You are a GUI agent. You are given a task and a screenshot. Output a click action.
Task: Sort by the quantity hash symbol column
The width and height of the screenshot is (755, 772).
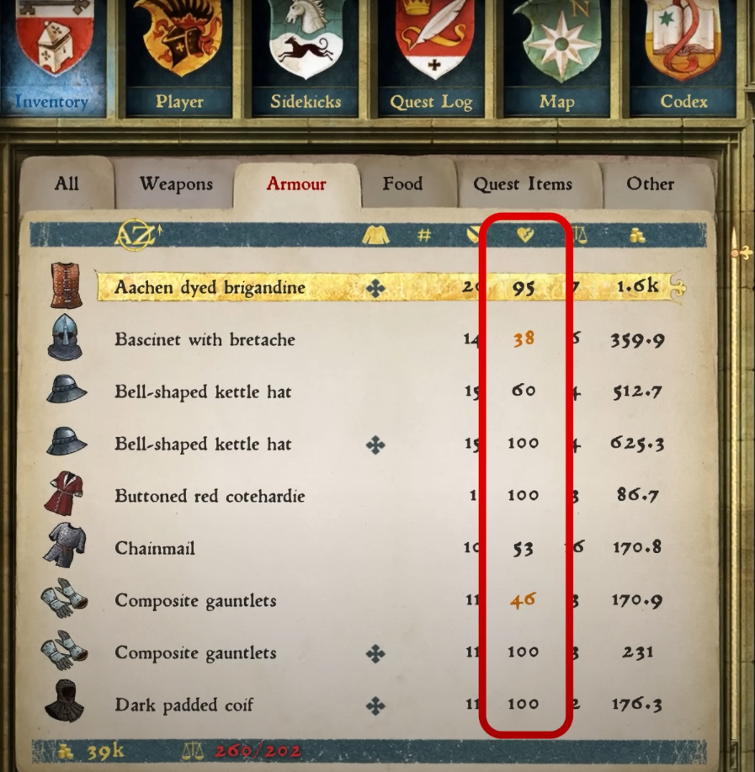click(423, 236)
